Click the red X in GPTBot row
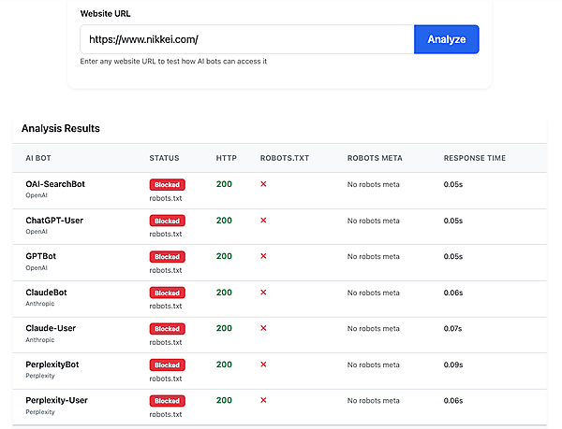This screenshot has height=429, width=562. pos(263,256)
